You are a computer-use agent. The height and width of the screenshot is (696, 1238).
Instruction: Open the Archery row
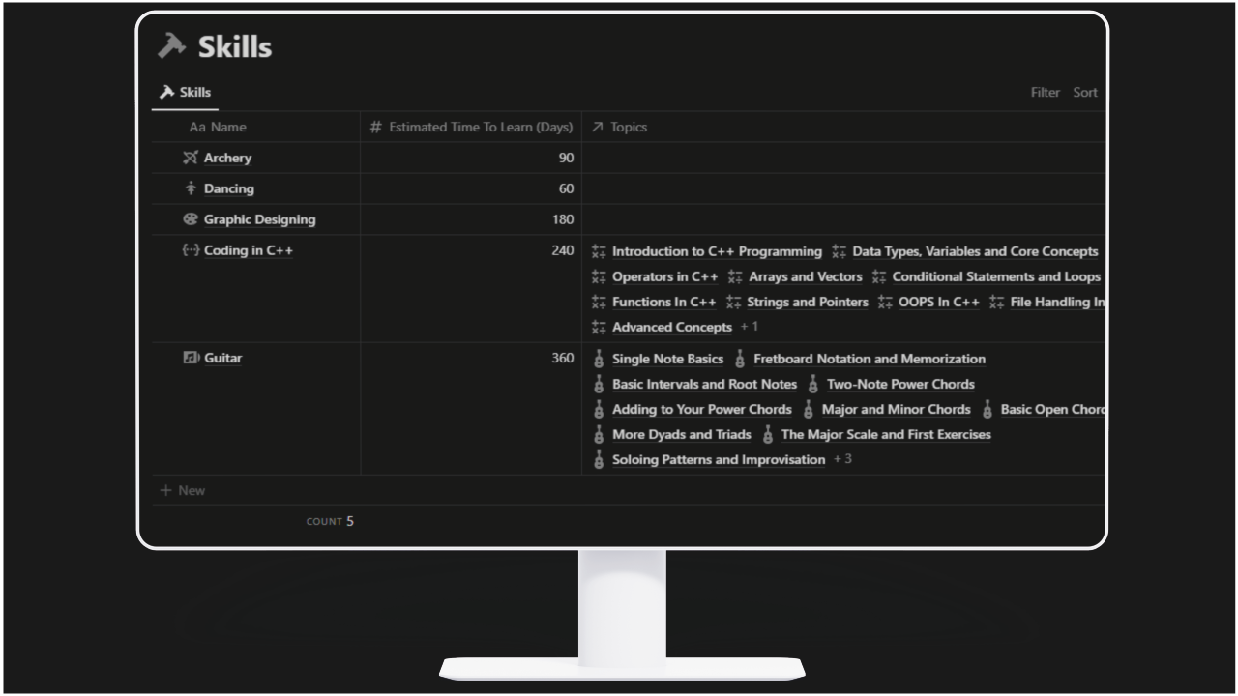227,158
